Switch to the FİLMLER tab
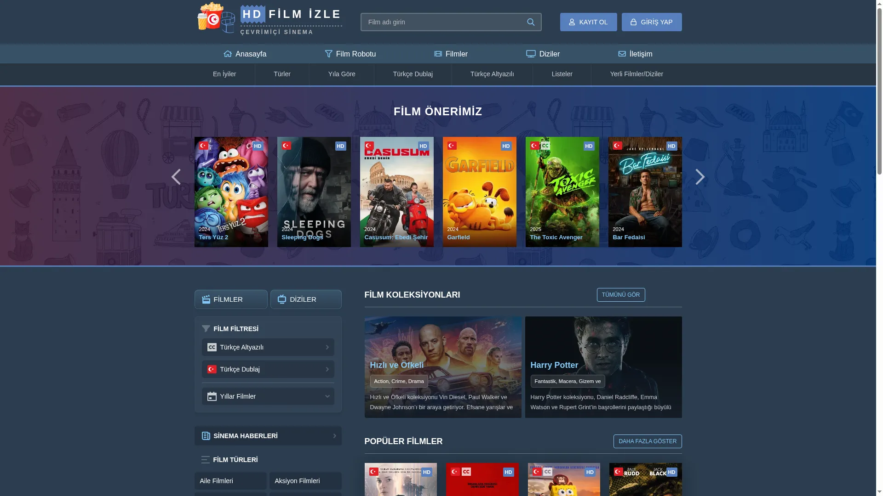 click(231, 299)
